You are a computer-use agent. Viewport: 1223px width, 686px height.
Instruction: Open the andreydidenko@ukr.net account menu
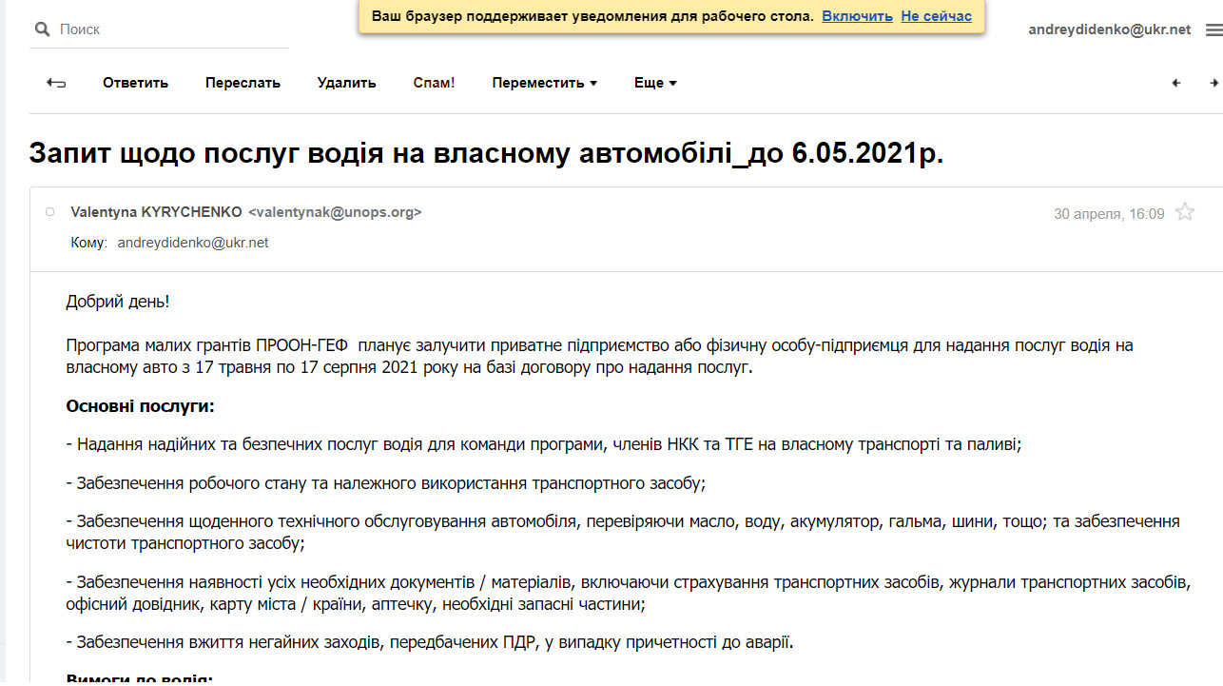pyautogui.click(x=1109, y=29)
